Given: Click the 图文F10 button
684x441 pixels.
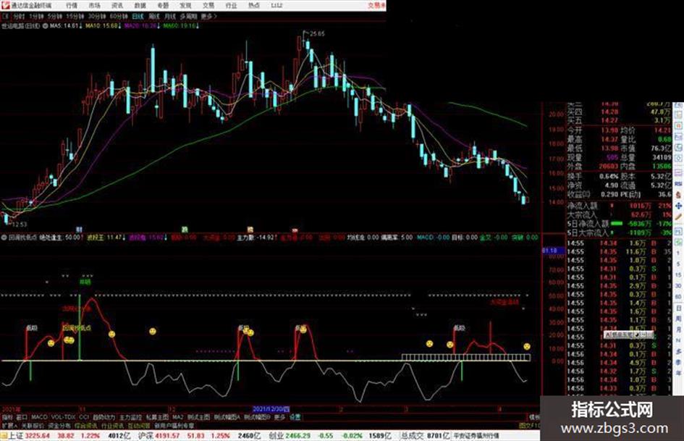Looking at the screenshot, I should click(x=530, y=425).
